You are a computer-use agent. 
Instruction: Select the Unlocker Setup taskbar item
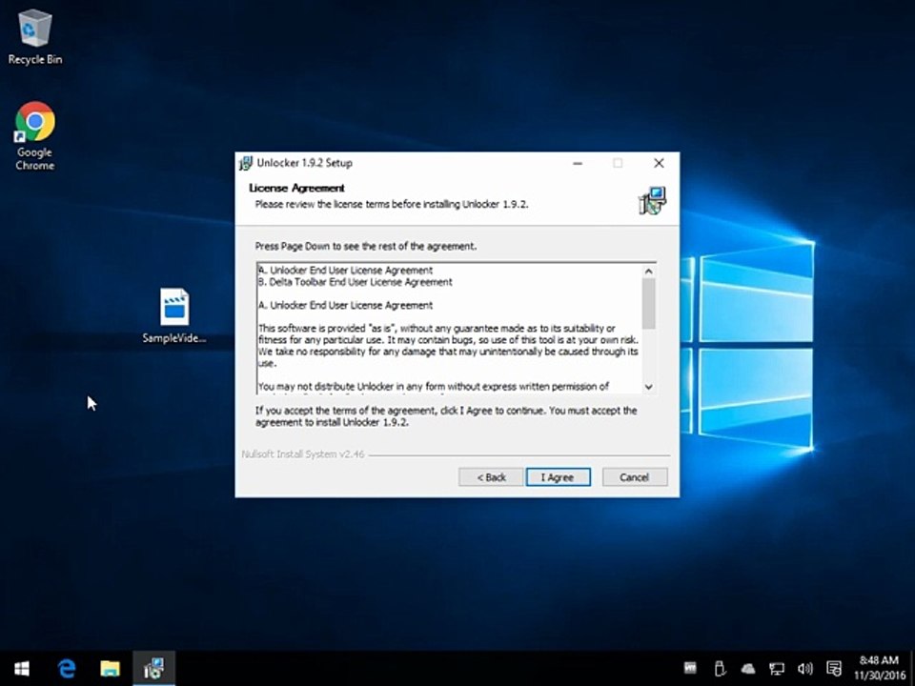coord(154,669)
